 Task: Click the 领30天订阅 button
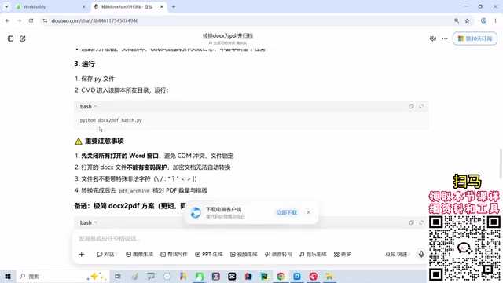click(x=475, y=39)
